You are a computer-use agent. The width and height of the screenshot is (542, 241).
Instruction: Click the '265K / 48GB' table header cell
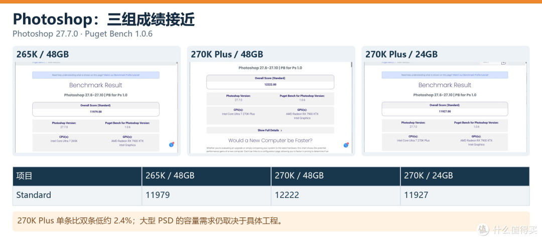point(206,176)
